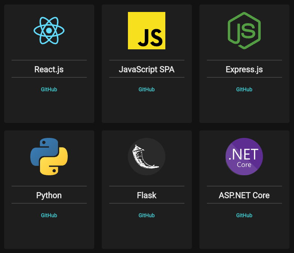Click the green Node.js hexagon logo
The height and width of the screenshot is (253, 294).
click(x=244, y=31)
